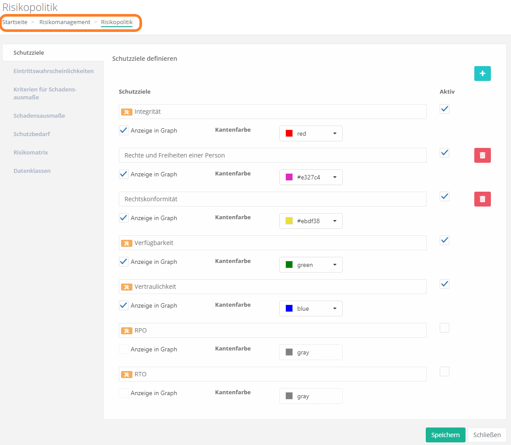Enable the Aktiv checkbox for RPO
Image resolution: width=511 pixels, height=445 pixels.
coord(444,328)
